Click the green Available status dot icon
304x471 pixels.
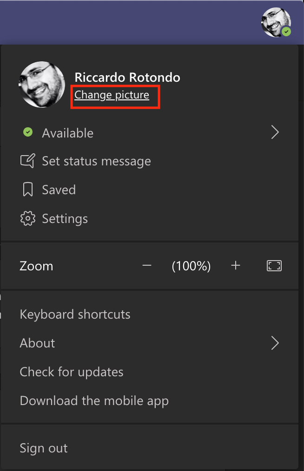pos(28,132)
